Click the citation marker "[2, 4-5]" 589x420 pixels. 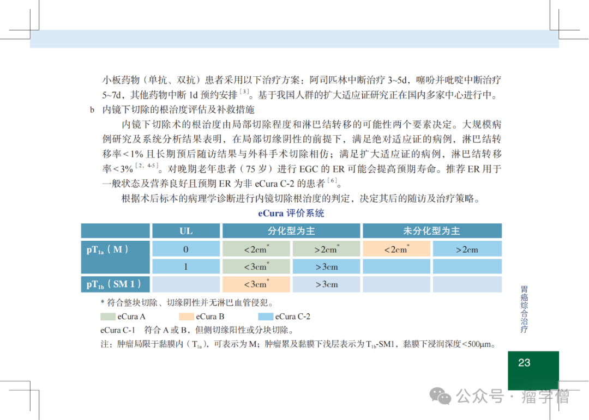pyautogui.click(x=147, y=166)
